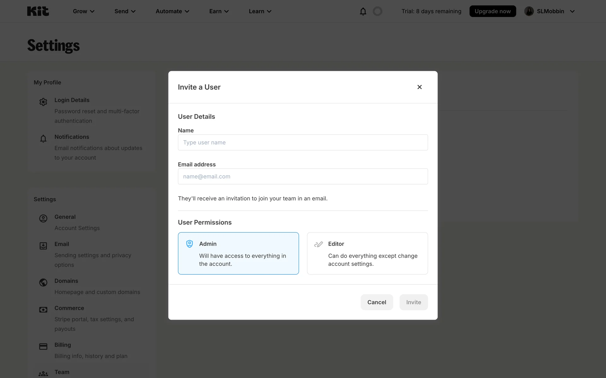
Task: Click the Email inbox icon in sidebar
Action: pyautogui.click(x=43, y=246)
